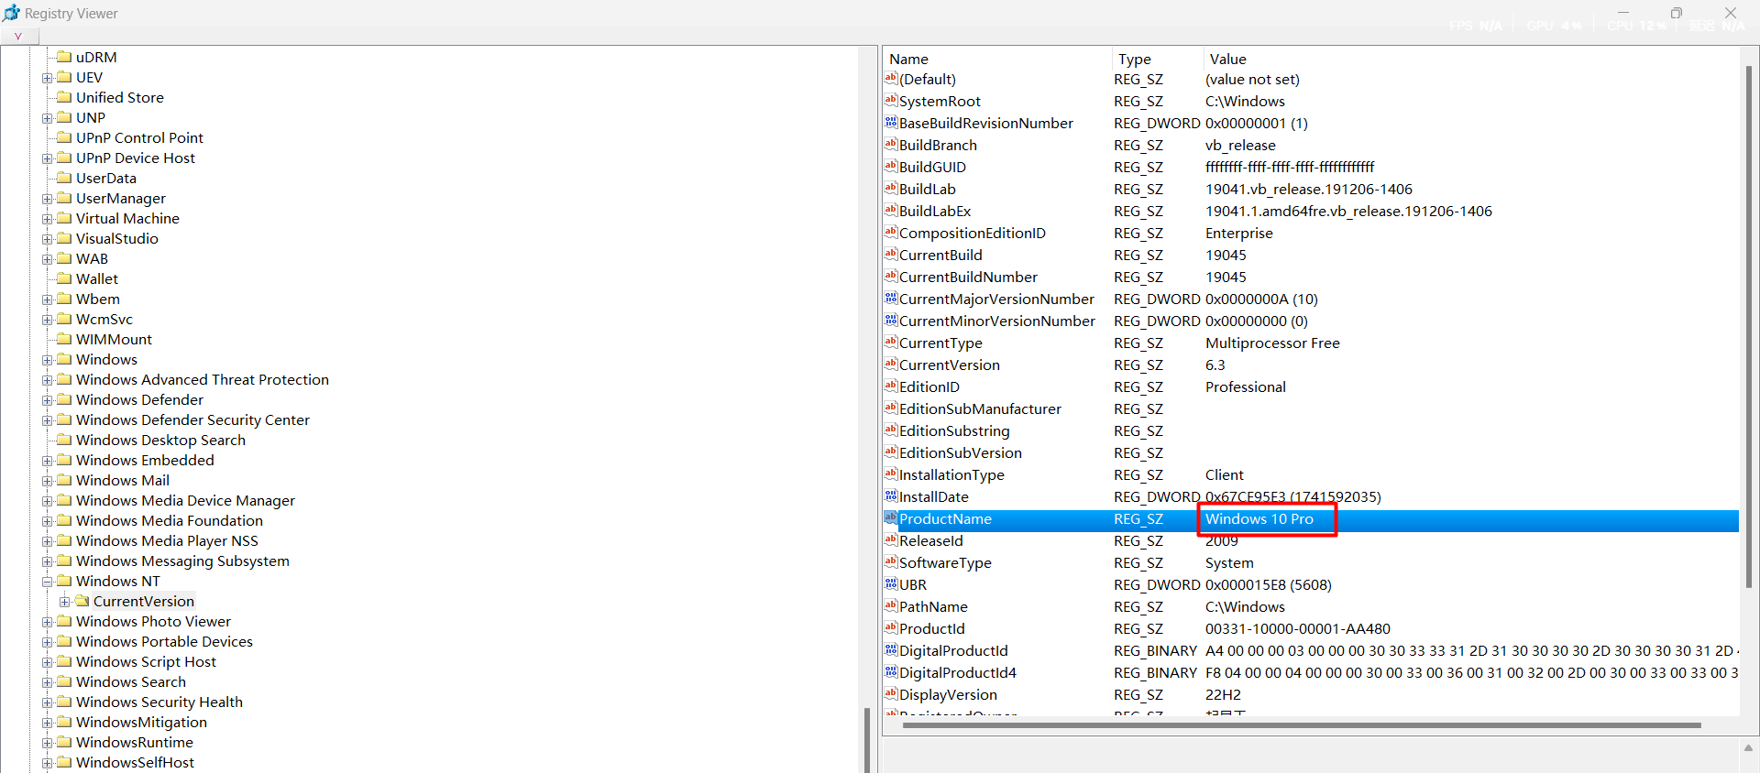
Task: Click the horizontal scrollbar in values pane
Action: pos(1302,725)
